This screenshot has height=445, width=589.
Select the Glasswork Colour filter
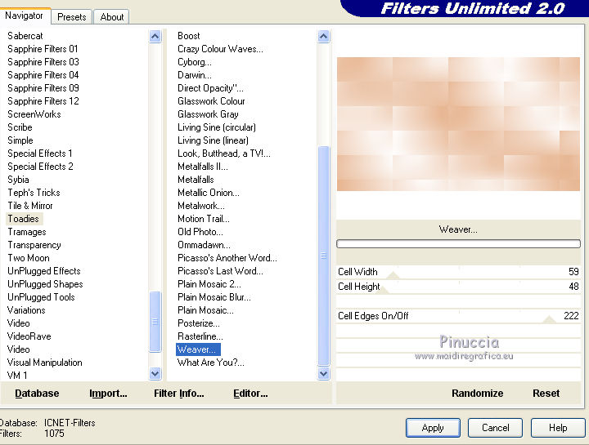point(211,101)
